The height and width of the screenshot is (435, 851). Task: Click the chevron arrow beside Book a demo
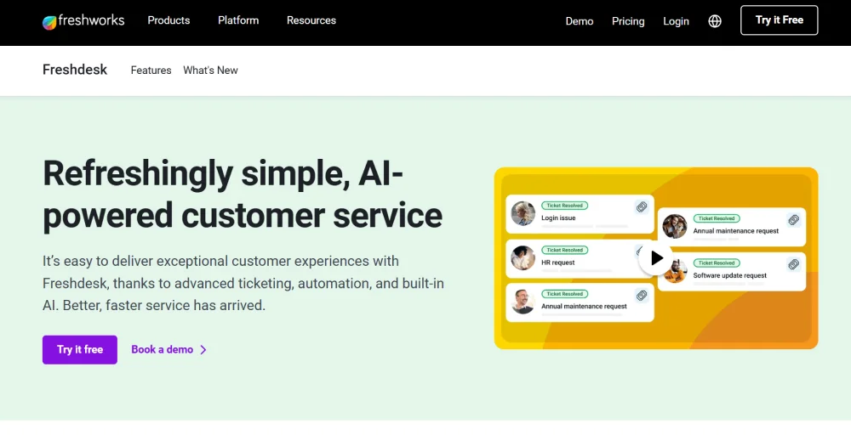click(x=203, y=350)
